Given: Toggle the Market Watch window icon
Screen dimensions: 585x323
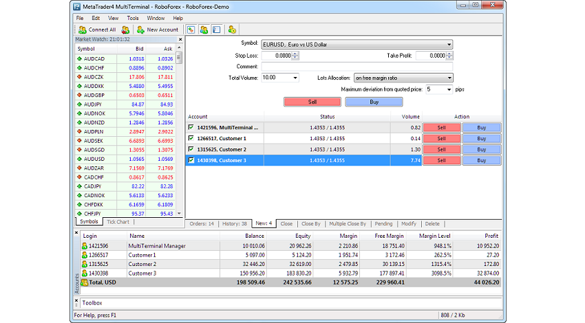Looking at the screenshot, I should tap(191, 30).
